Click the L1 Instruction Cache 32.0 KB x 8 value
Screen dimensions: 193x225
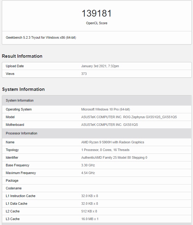point(90,196)
